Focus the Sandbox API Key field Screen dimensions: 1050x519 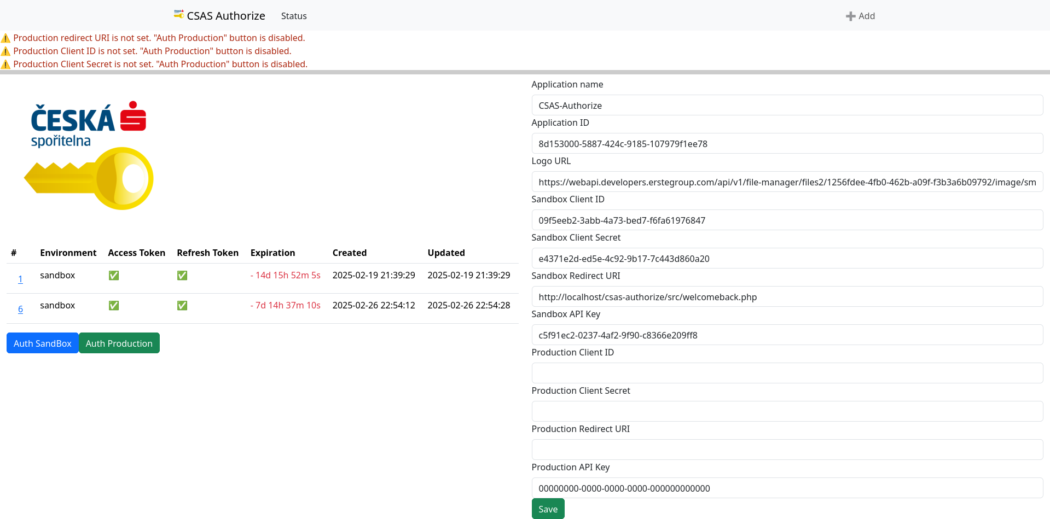point(787,335)
